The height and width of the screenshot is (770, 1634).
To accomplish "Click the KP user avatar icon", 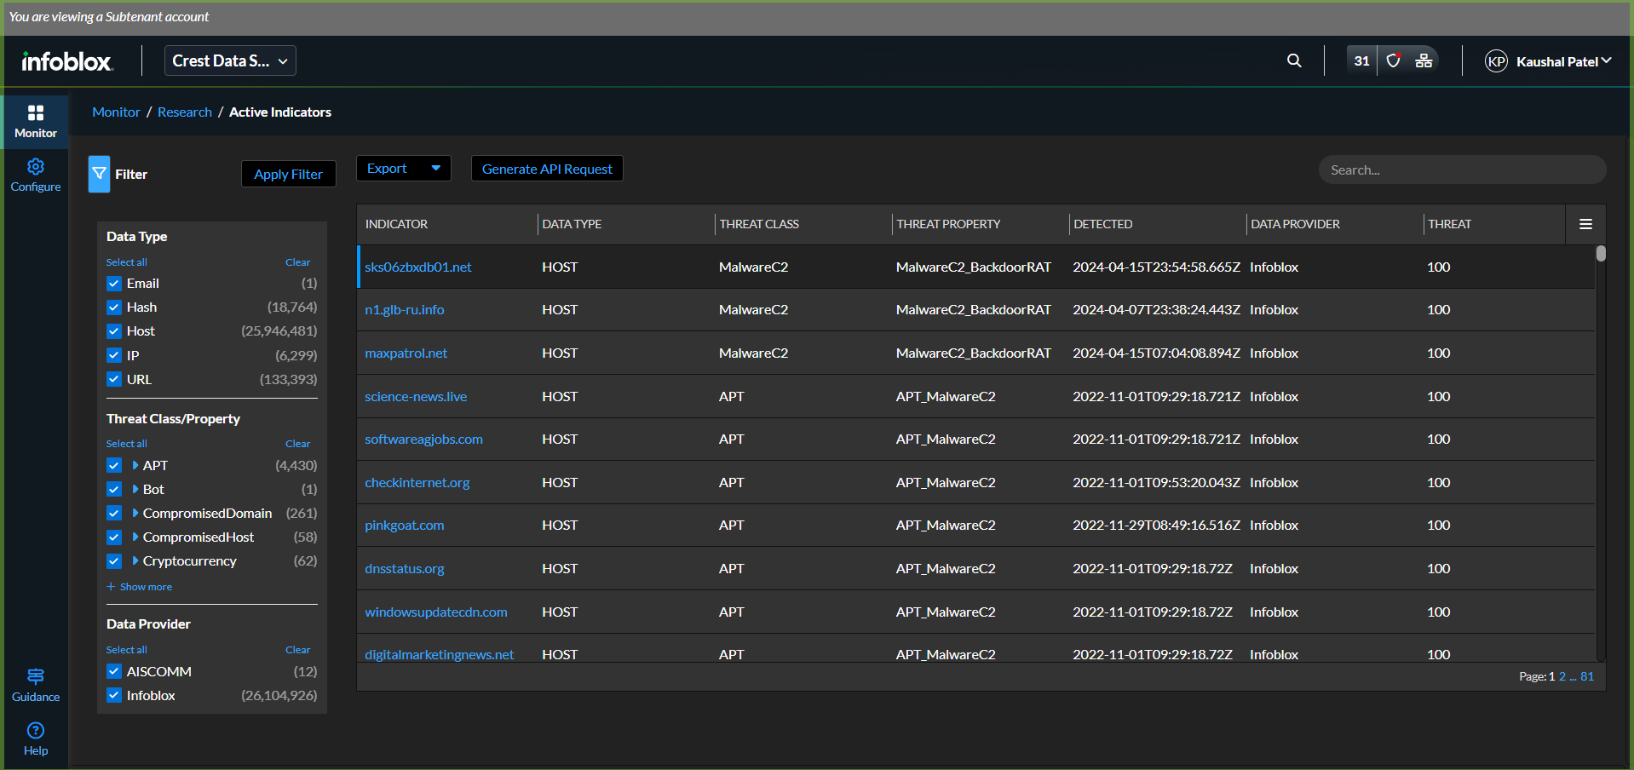I will click(x=1496, y=61).
